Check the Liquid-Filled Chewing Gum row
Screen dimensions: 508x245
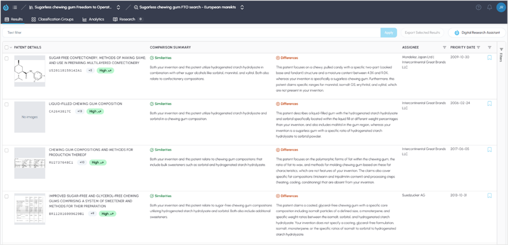[x=6, y=105]
